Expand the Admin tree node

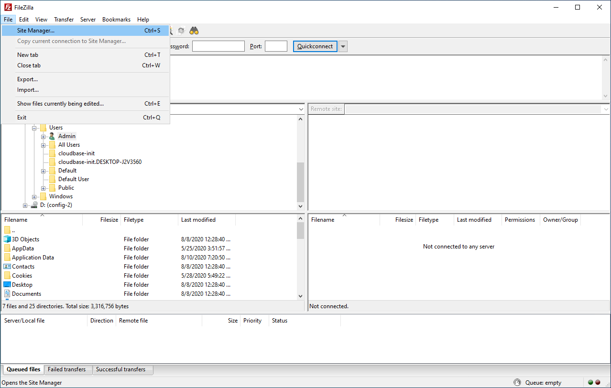(44, 137)
